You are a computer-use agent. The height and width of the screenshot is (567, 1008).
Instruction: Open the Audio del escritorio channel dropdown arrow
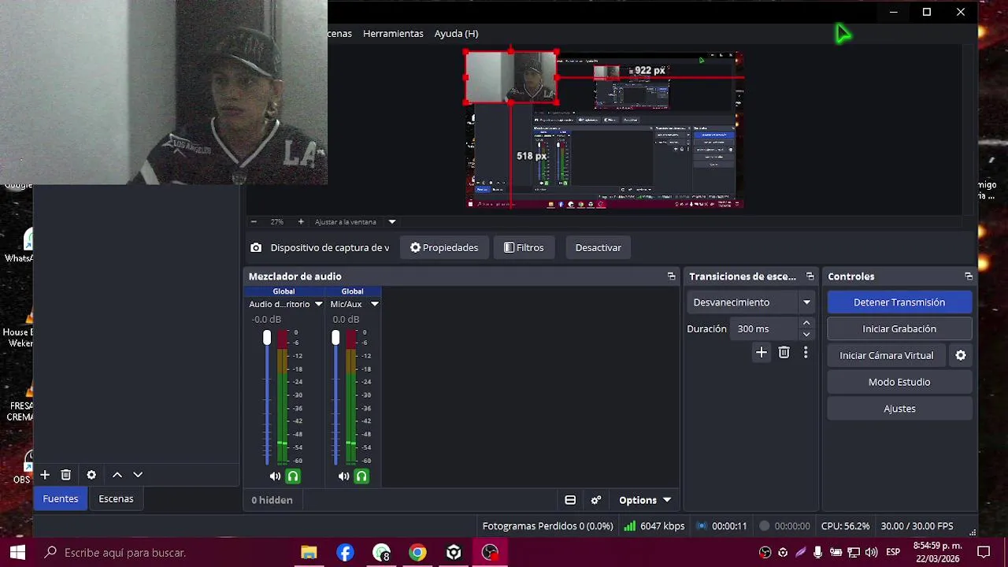(318, 304)
